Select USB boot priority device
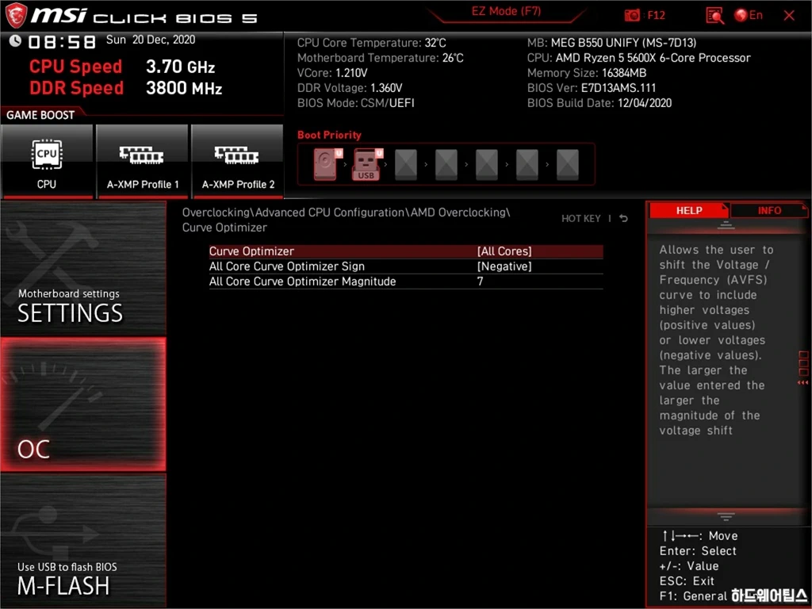 coord(367,164)
